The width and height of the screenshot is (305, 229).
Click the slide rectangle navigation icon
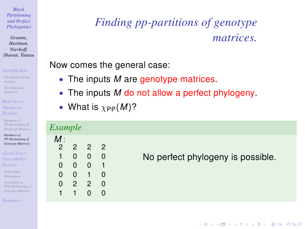(x=206, y=225)
